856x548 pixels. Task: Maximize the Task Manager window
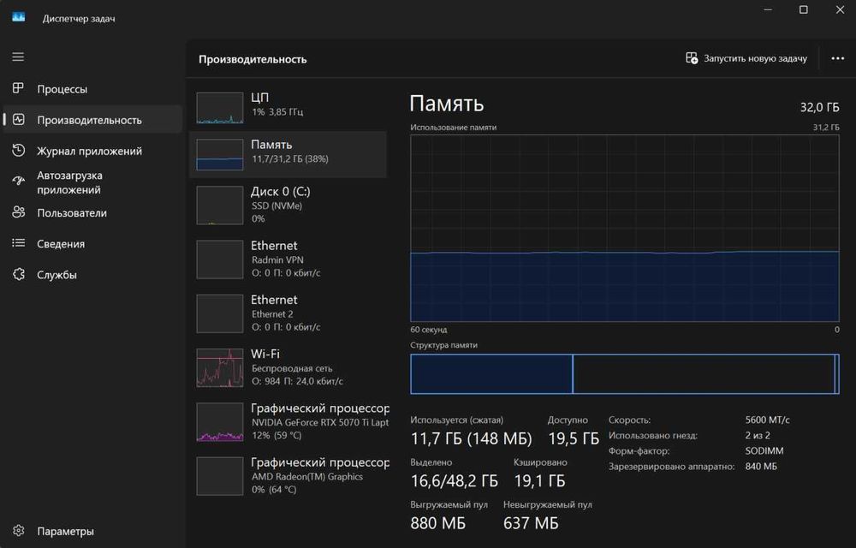click(x=804, y=9)
